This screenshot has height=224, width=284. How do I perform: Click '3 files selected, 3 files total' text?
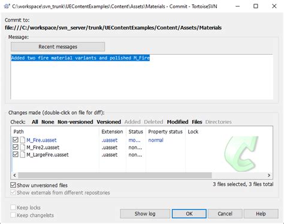[243, 184]
